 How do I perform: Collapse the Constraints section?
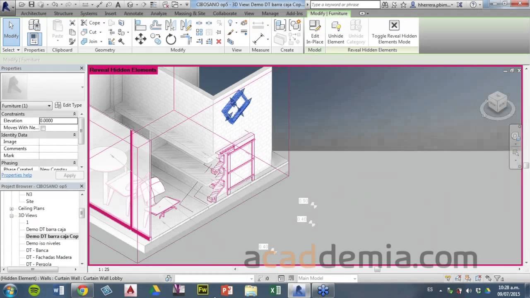click(x=75, y=114)
